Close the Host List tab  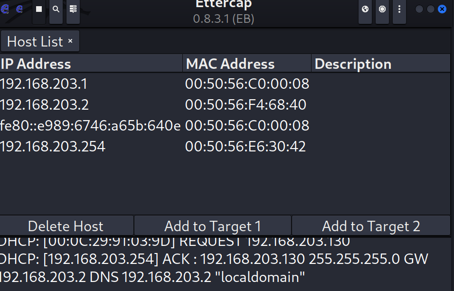click(70, 41)
